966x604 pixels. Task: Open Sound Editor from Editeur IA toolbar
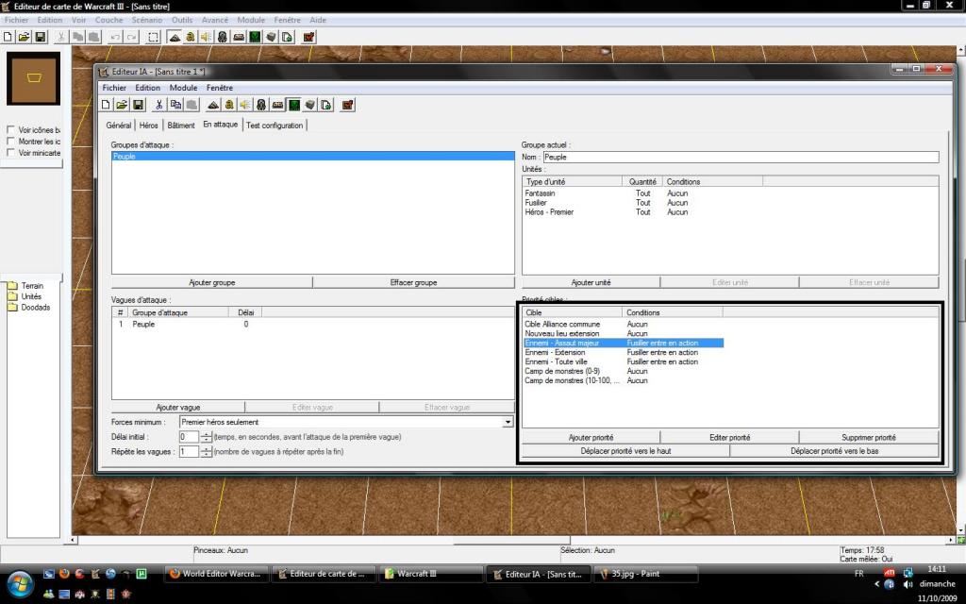click(245, 105)
